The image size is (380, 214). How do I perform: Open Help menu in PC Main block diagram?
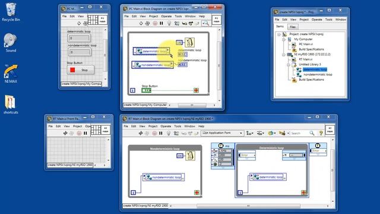point(202,16)
